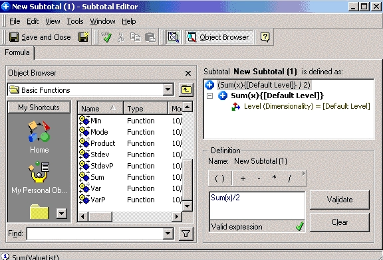Select the Product function icon
Screen dimensions: 383x260
pos(84,143)
